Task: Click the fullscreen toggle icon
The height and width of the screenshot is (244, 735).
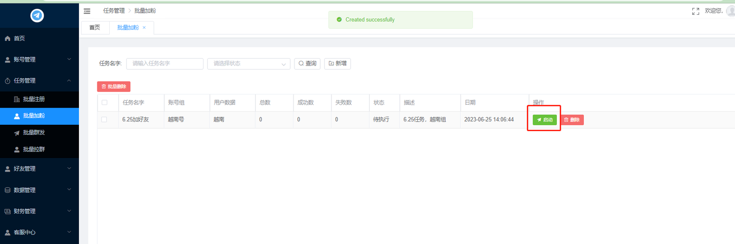Action: (695, 11)
